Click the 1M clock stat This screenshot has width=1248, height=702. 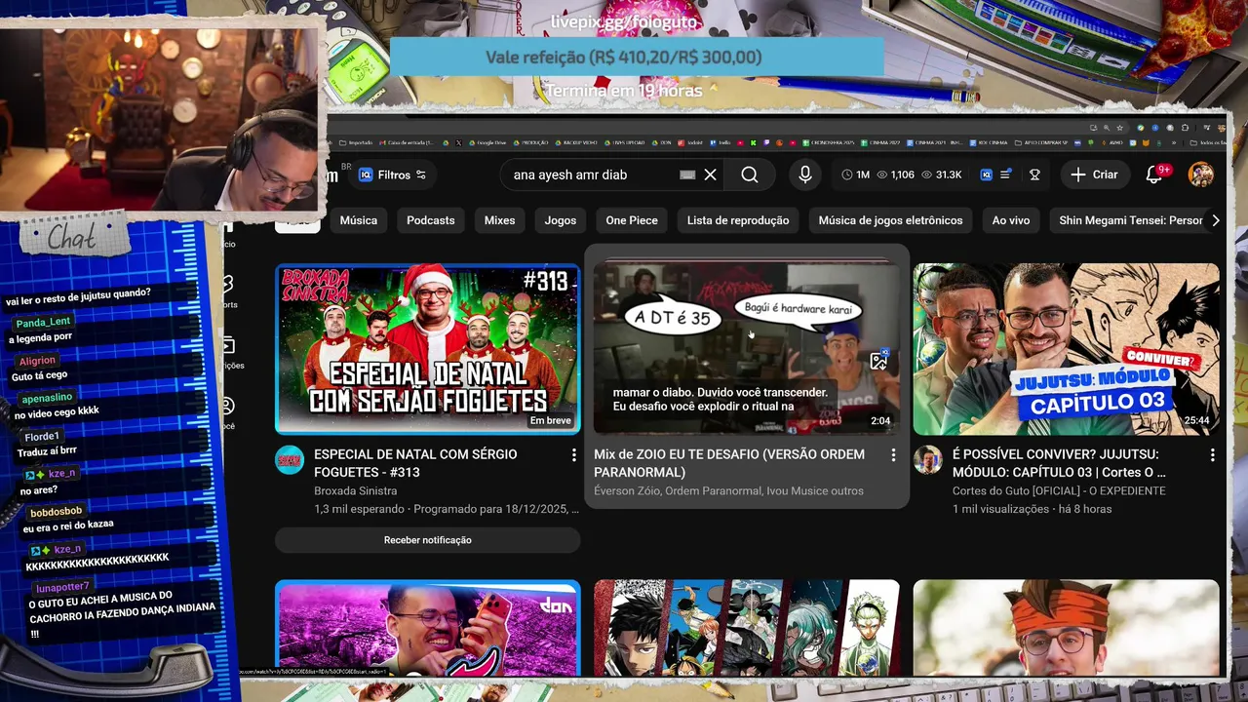pyautogui.click(x=855, y=175)
